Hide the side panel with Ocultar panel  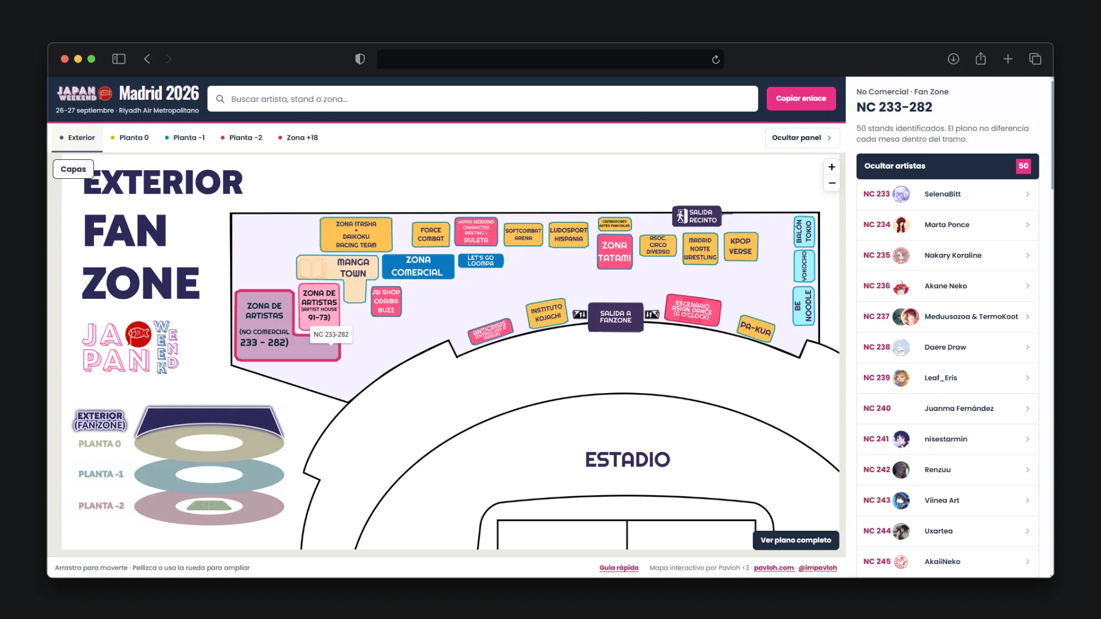tap(802, 138)
